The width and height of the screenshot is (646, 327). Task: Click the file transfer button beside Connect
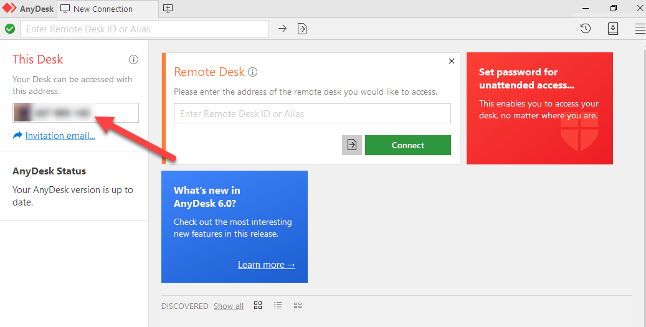pyautogui.click(x=352, y=145)
